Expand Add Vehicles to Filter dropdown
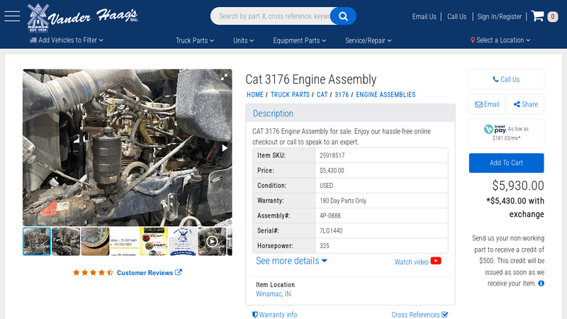Viewport: 567px width, 319px height. pyautogui.click(x=67, y=40)
